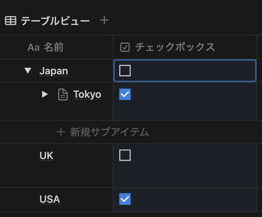
Task: Click the Aa title property icon
Action: click(33, 48)
